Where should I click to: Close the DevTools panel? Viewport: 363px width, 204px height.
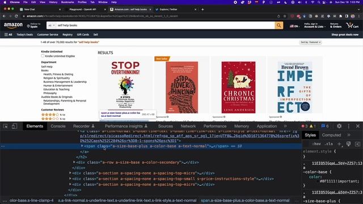(x=358, y=126)
